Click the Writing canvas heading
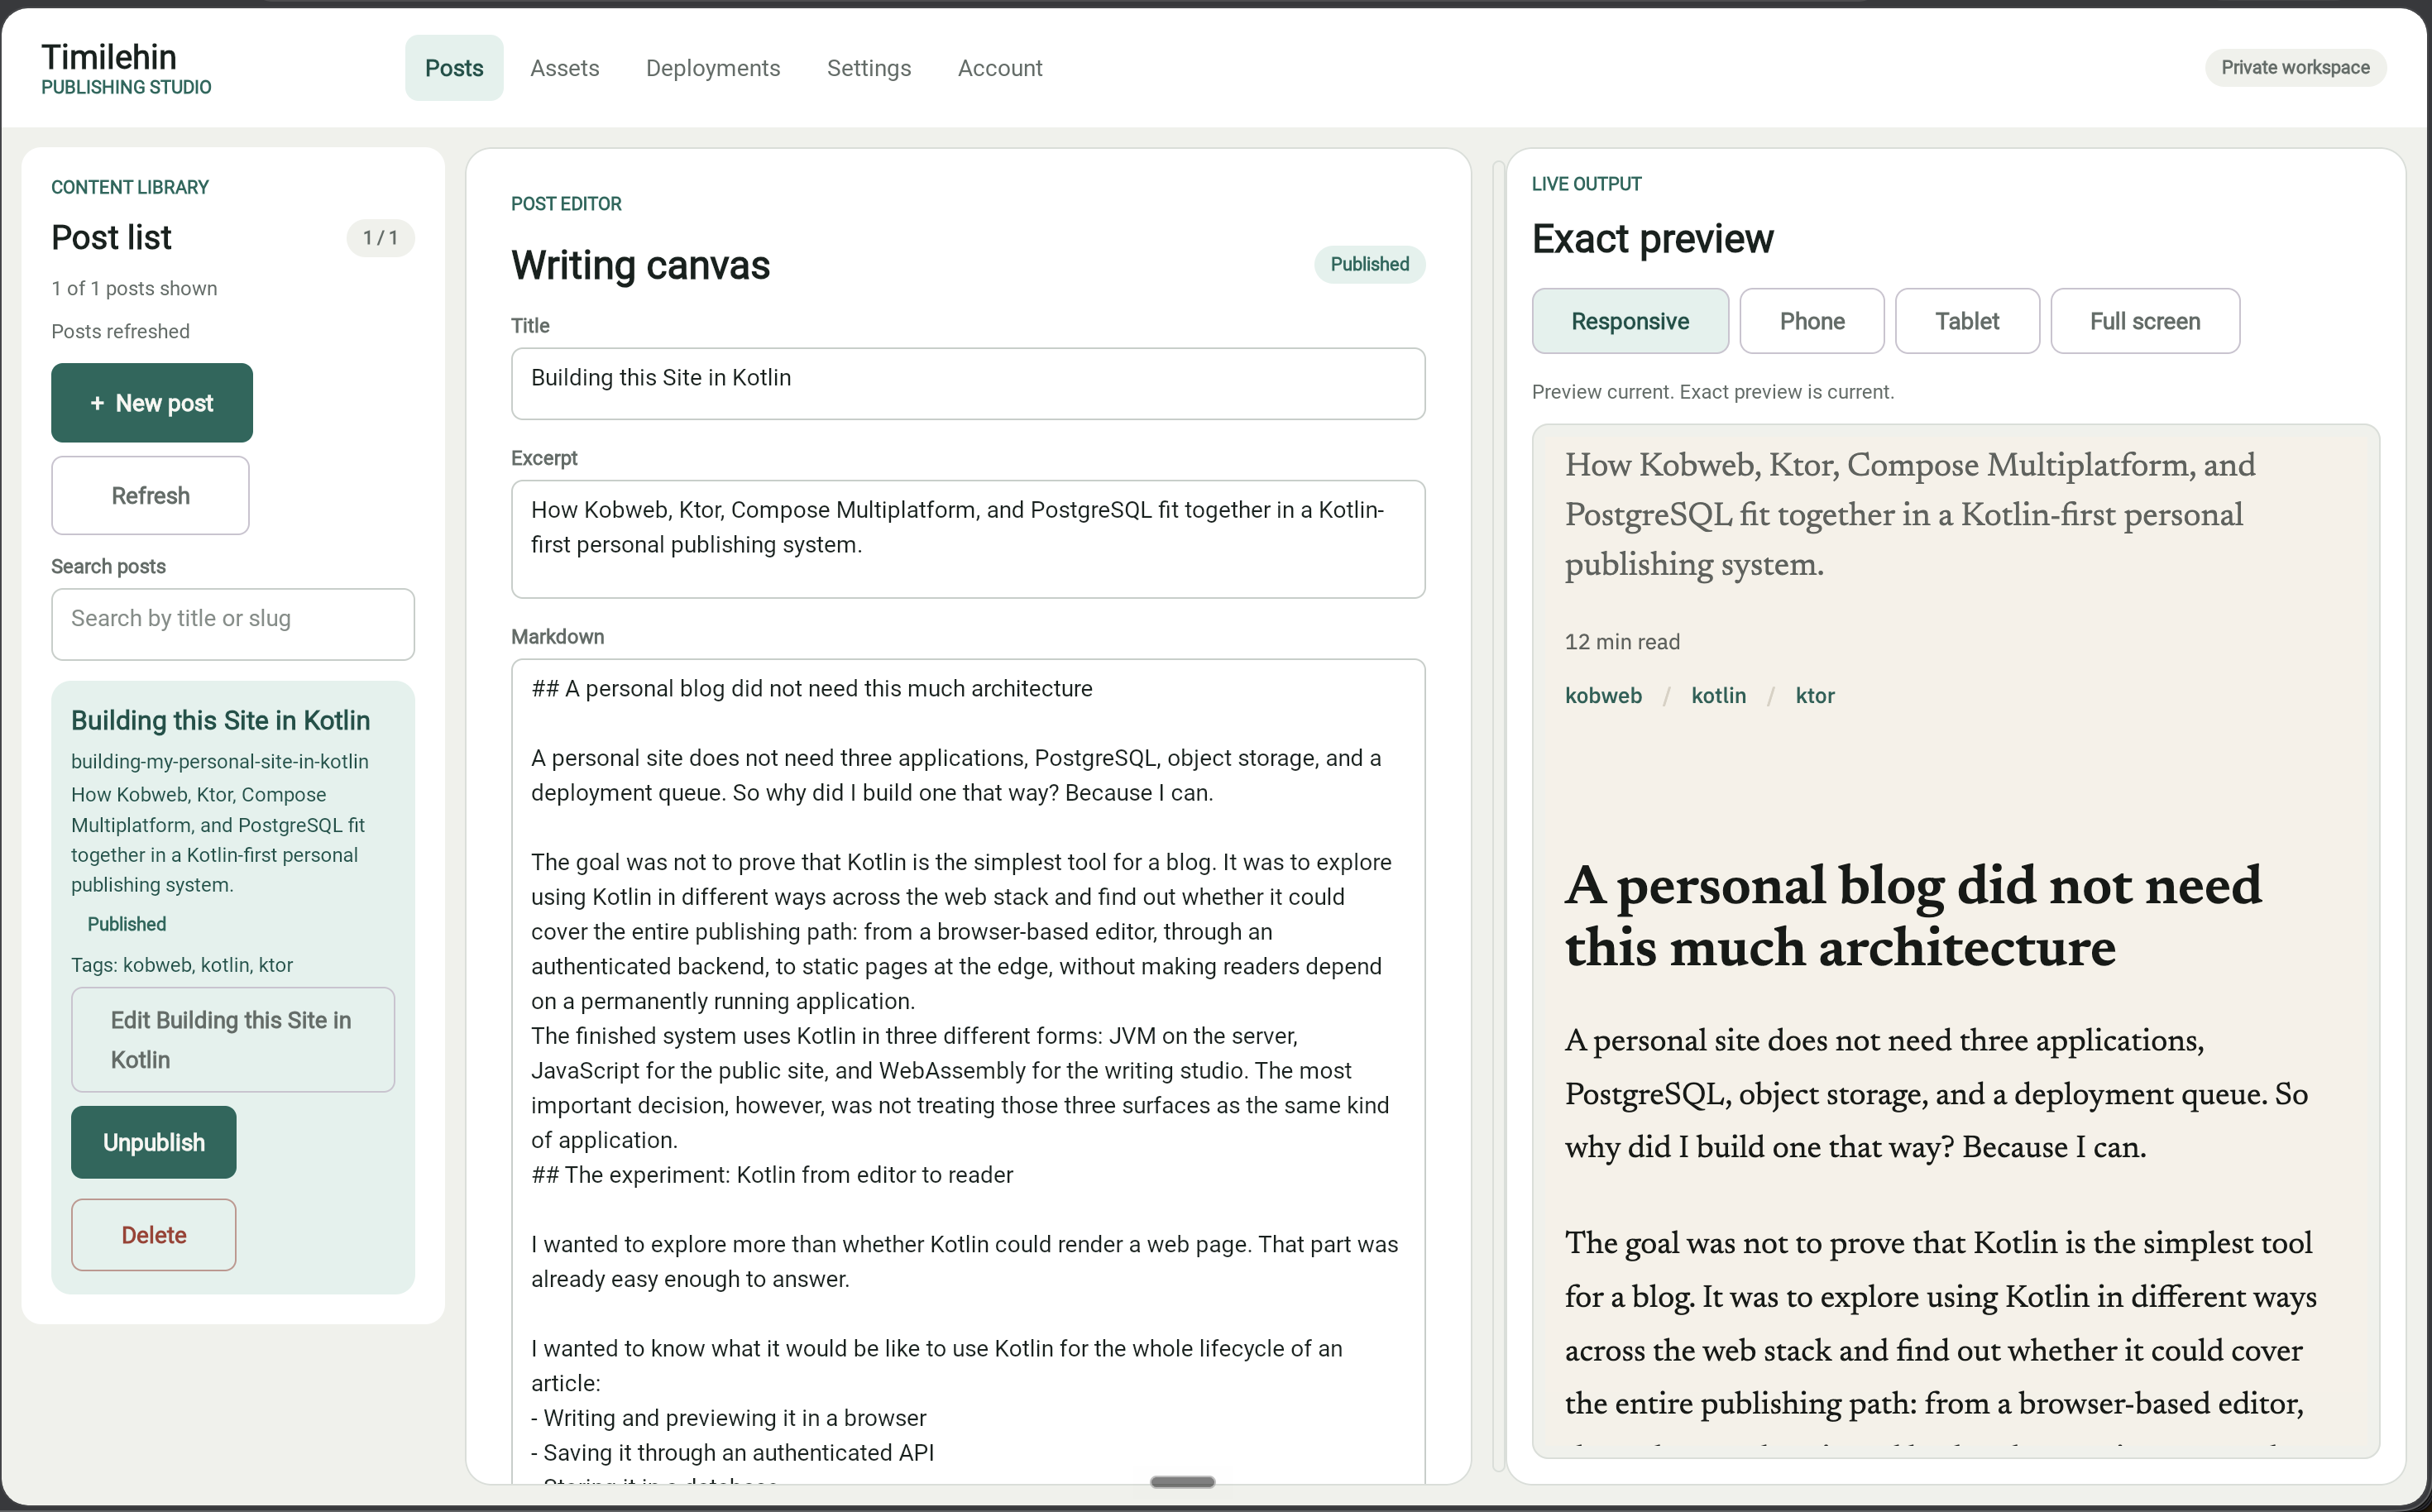2432x1512 pixels. pyautogui.click(x=640, y=266)
